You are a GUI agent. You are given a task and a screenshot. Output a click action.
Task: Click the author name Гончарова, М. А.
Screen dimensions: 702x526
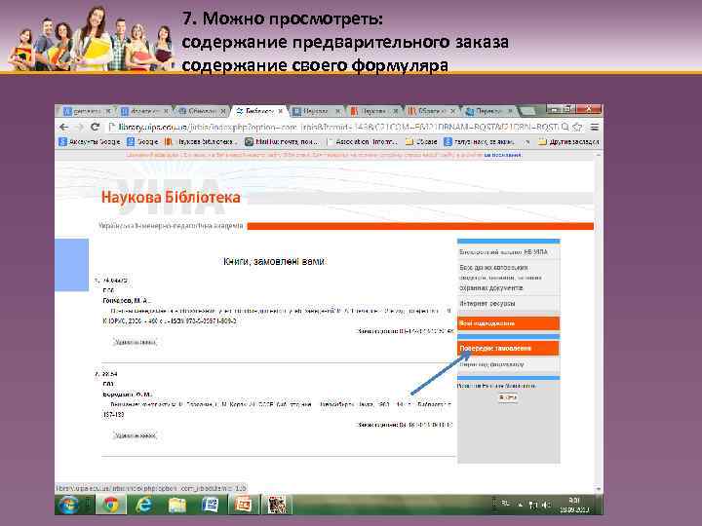click(127, 301)
